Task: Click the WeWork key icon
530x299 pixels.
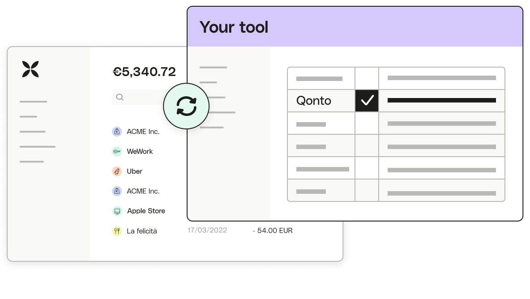Action: click(117, 151)
